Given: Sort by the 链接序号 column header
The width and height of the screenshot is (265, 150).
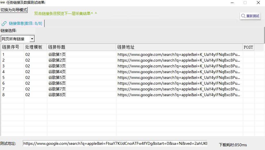Looking at the screenshot, I should click(x=12, y=47).
